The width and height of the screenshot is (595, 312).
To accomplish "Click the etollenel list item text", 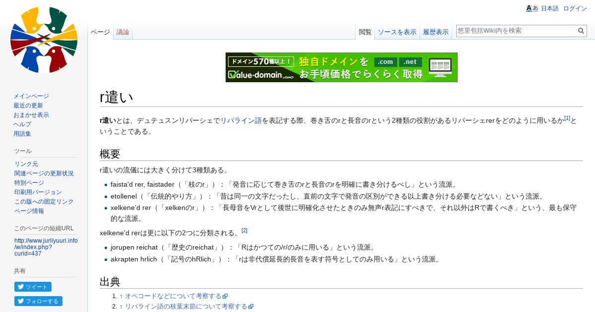I will [327, 196].
